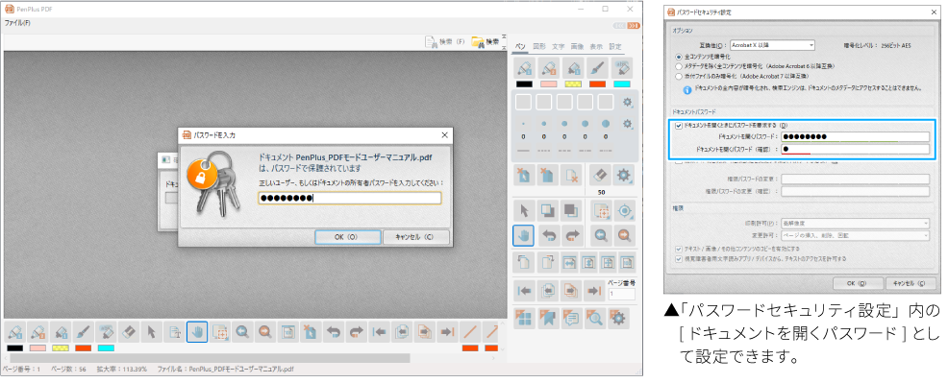The image size is (948, 383).
Task: Go to last page in right panel
Action: [x=595, y=291]
